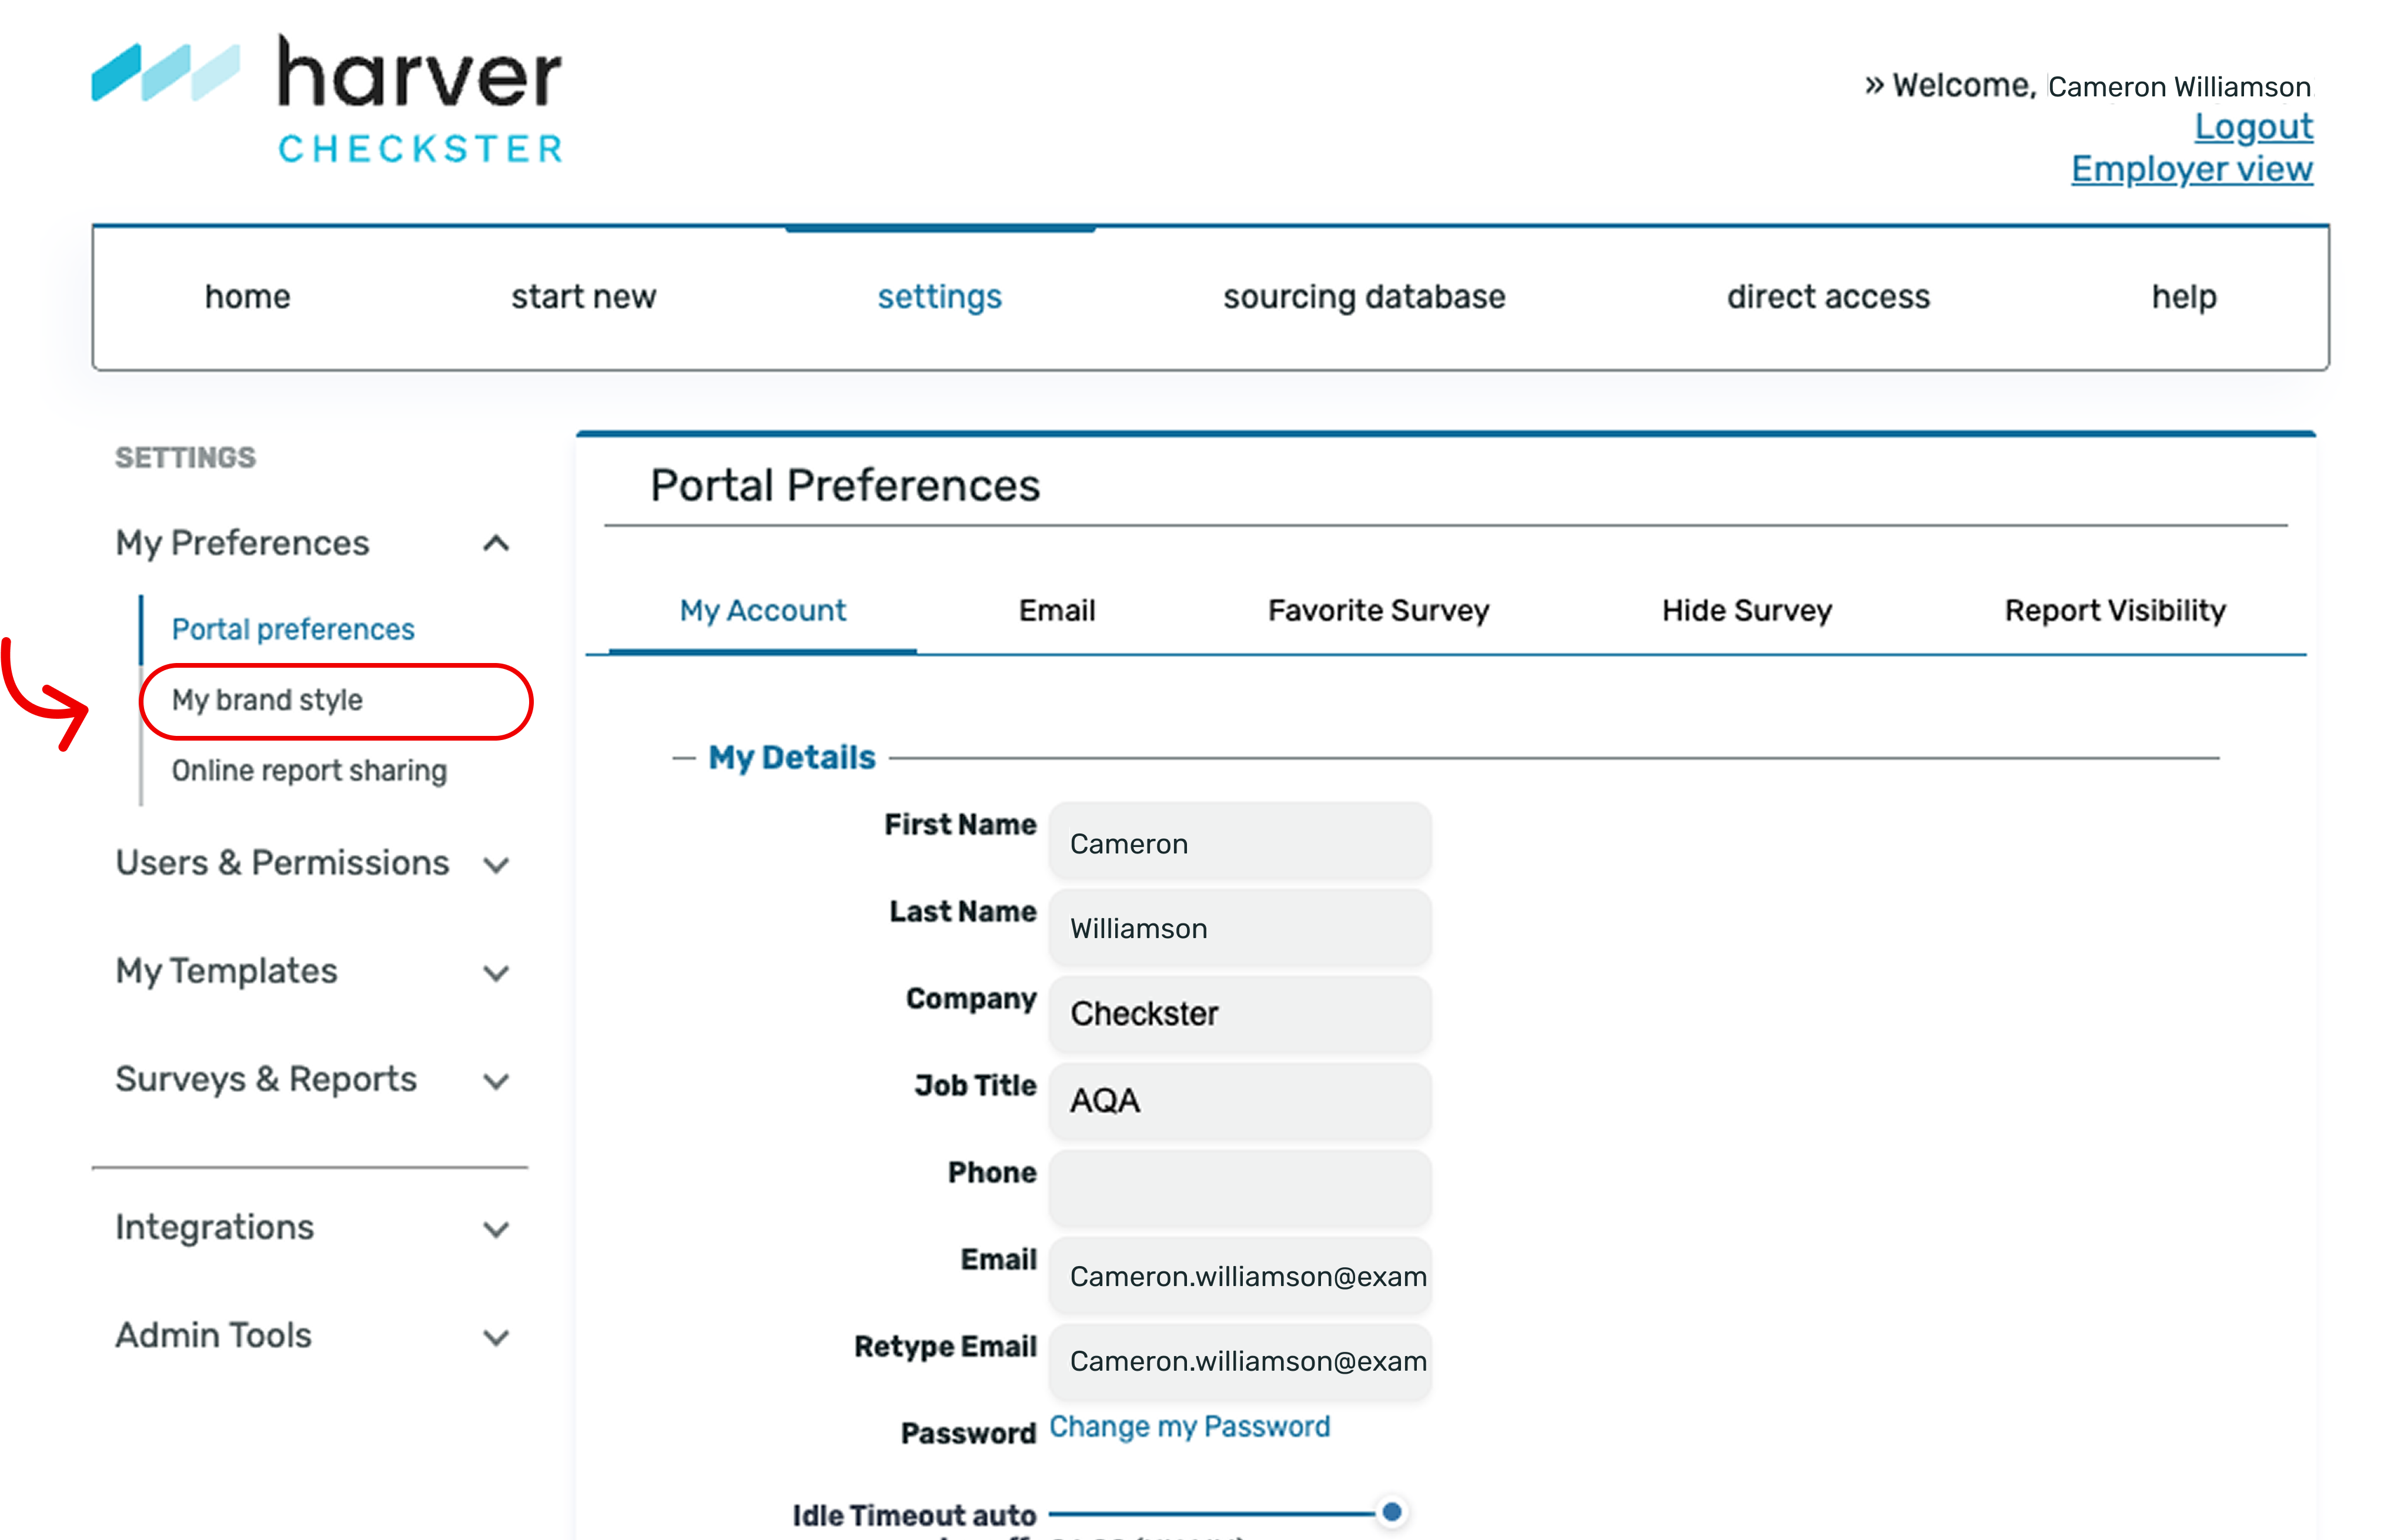Expand Surveys & Reports section
Viewport: 2391px width, 1540px height.
click(497, 1081)
